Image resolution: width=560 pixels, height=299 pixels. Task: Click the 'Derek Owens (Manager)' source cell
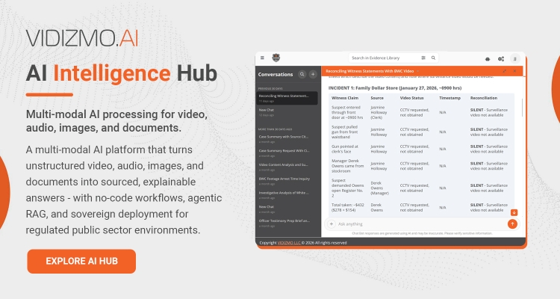(379, 188)
